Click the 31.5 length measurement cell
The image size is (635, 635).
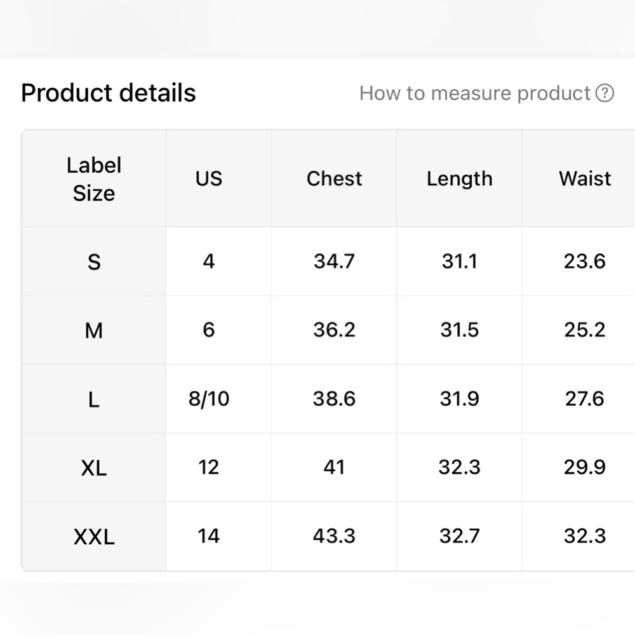click(x=459, y=330)
